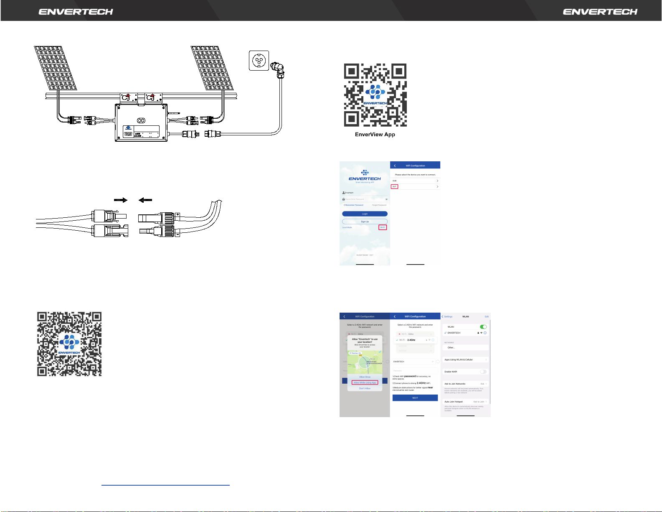Click the back arrow on device selection screen
The height and width of the screenshot is (512, 662).
click(395, 166)
